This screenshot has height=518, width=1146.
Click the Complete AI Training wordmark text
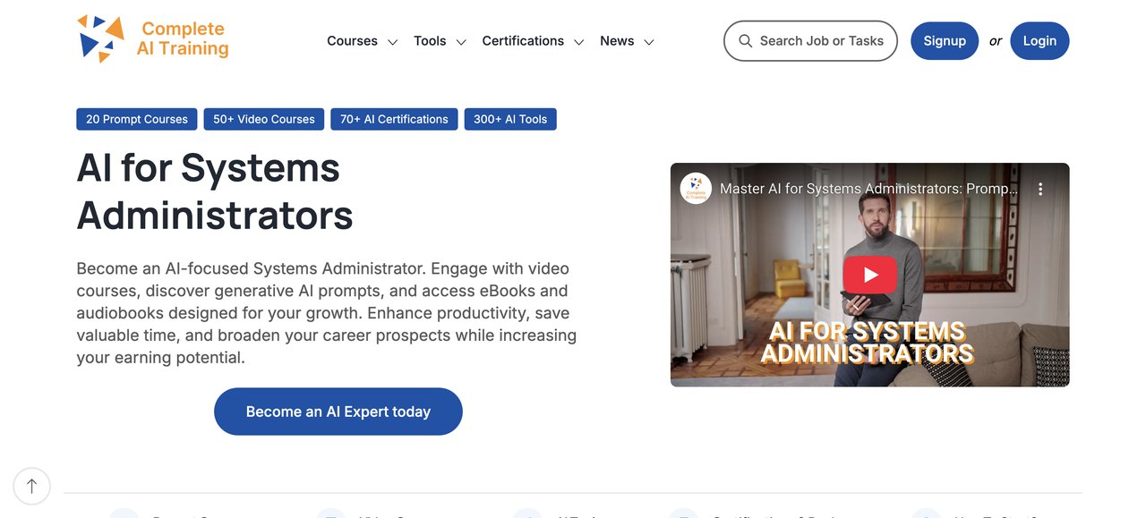(x=183, y=38)
